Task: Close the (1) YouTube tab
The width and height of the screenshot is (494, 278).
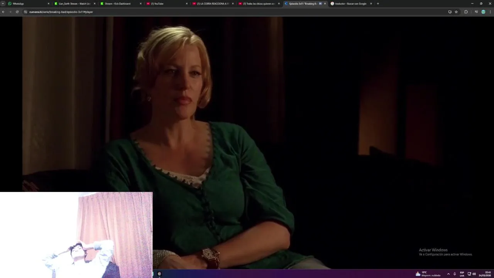Action: [x=187, y=3]
